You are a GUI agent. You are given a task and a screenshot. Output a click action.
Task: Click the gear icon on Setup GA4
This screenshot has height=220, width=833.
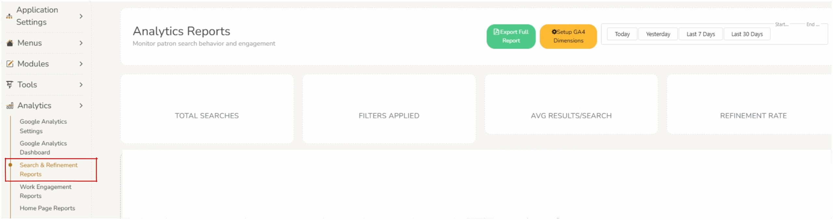(554, 32)
